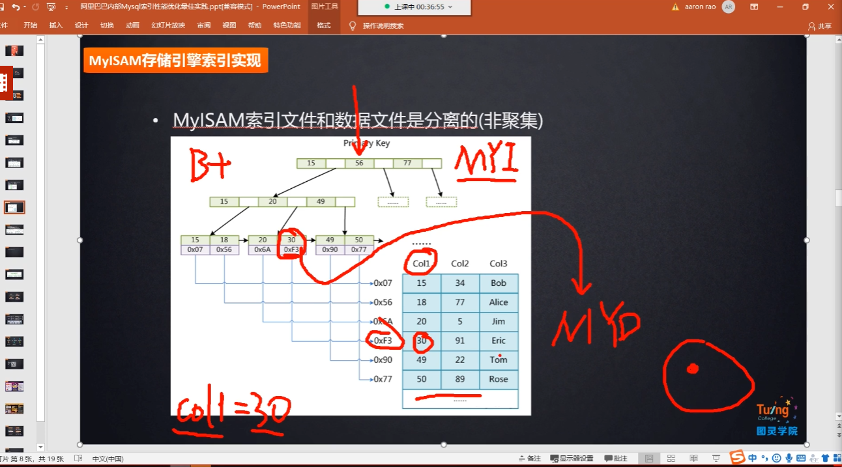Toggle the 备注 notes pane
Screen dimensions: 842x467
click(529, 459)
